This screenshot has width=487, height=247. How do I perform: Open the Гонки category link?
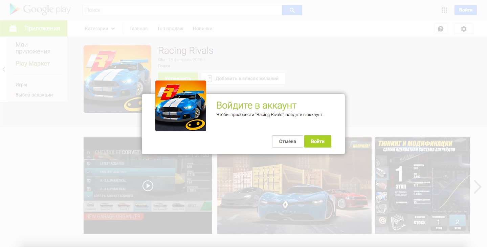click(164, 66)
